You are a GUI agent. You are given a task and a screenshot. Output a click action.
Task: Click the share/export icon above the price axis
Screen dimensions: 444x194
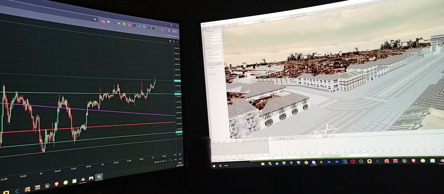pos(174,41)
